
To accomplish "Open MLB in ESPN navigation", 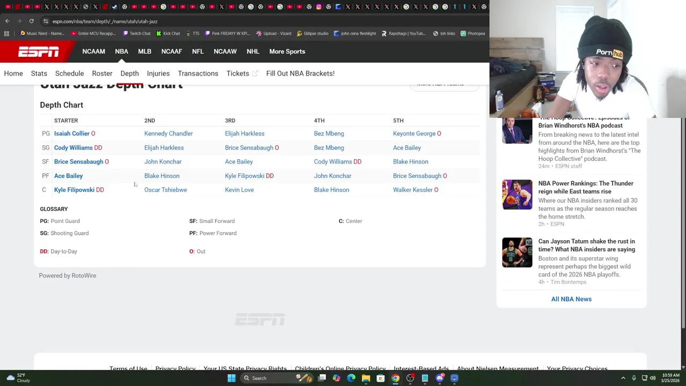I will click(145, 51).
